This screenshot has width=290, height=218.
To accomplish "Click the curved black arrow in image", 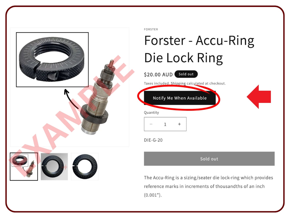I will [71, 99].
